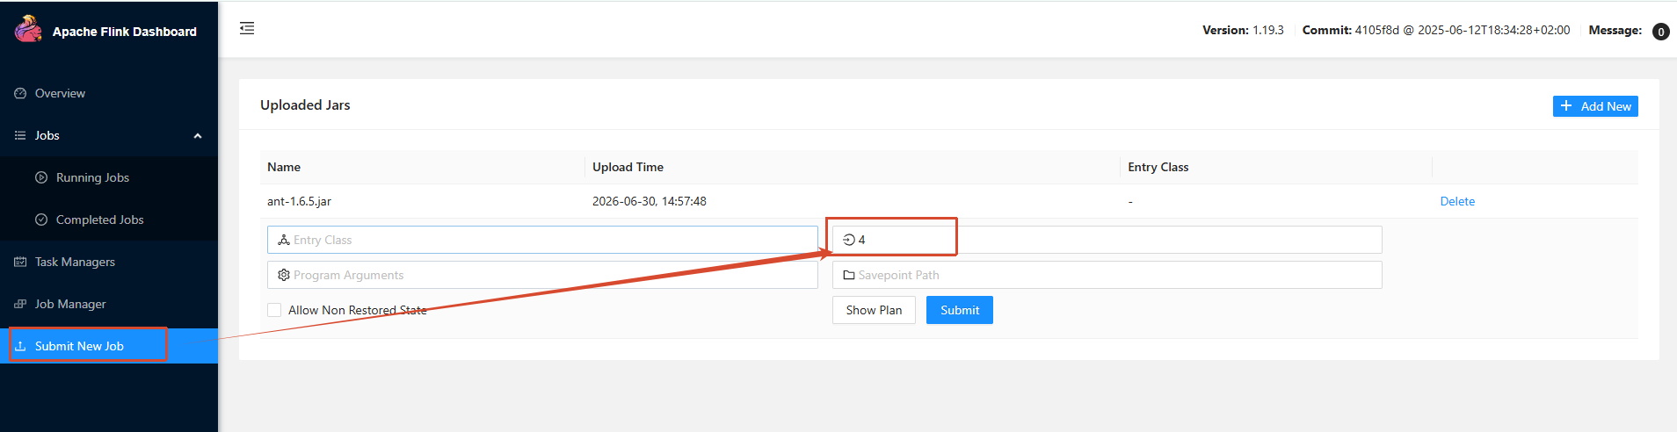Screen dimensions: 1677x432
Task: Click the Completed Jobs check-circle icon
Action: tap(41, 220)
